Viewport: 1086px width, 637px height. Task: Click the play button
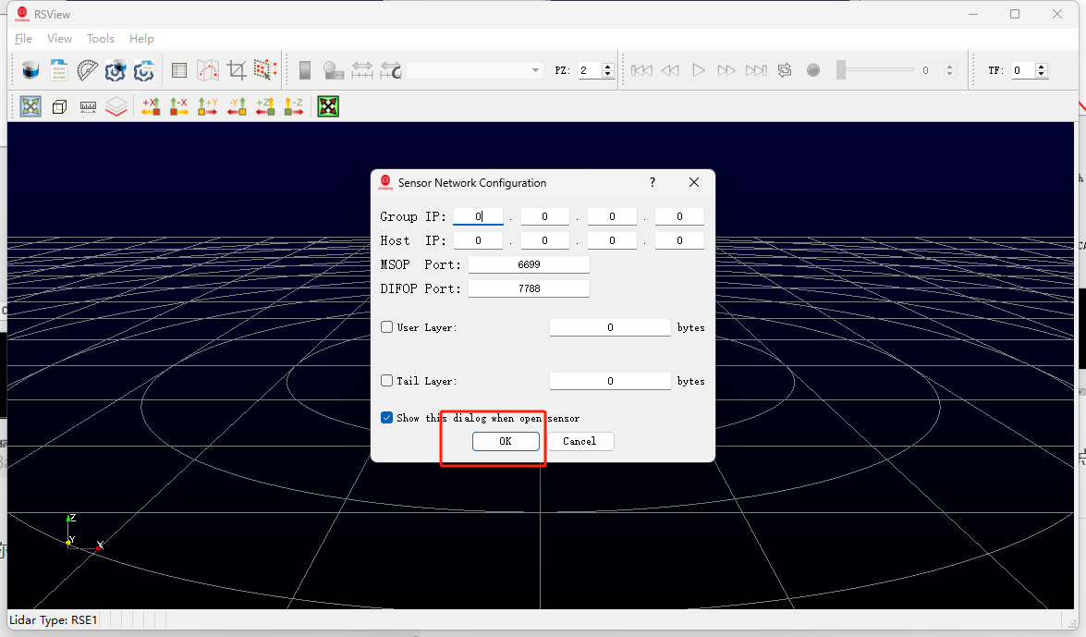tap(698, 70)
